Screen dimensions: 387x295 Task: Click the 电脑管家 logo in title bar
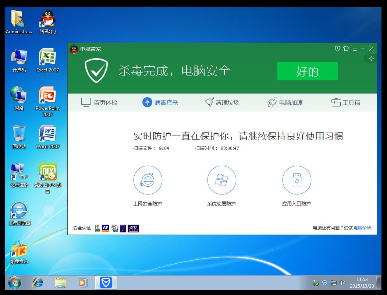pyautogui.click(x=74, y=49)
